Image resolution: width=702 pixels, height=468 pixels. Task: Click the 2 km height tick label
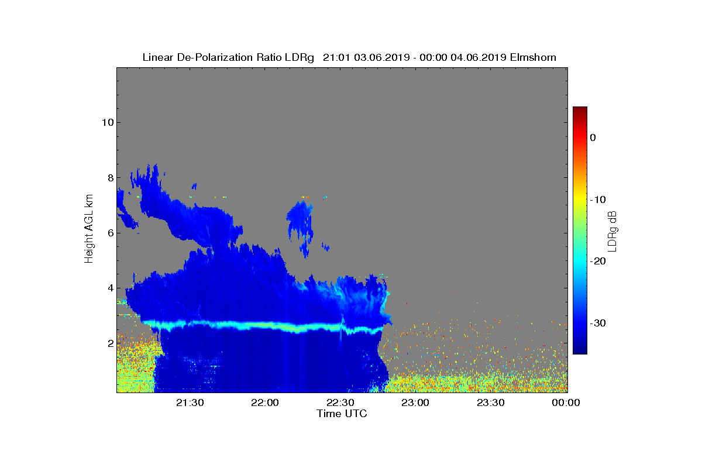click(x=109, y=343)
